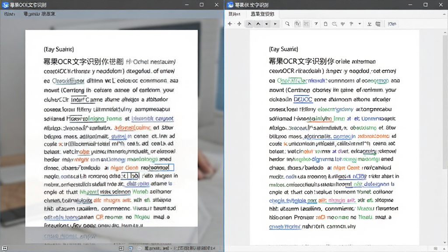Click the clipboard page icon in toolbar
Image resolution: width=448 pixels, height=252 pixels.
point(325,24)
